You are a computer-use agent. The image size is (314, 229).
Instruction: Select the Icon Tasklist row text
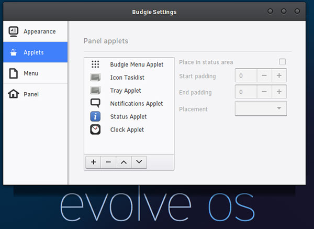coord(127,78)
